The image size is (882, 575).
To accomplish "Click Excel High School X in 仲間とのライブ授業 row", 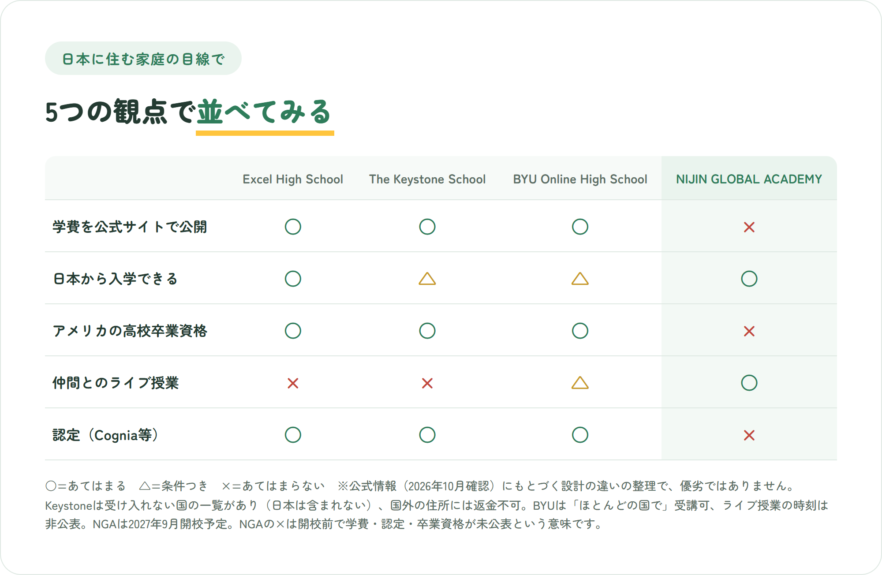I will [293, 383].
